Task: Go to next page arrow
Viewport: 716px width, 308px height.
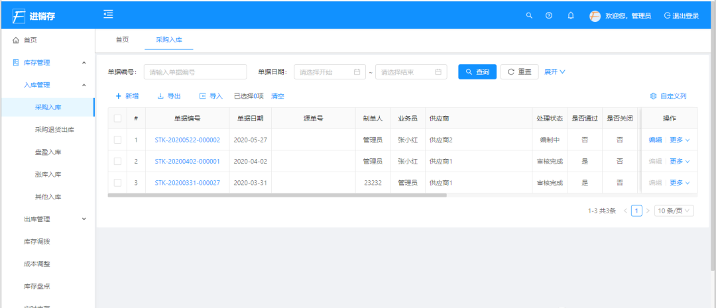Action: (648, 211)
